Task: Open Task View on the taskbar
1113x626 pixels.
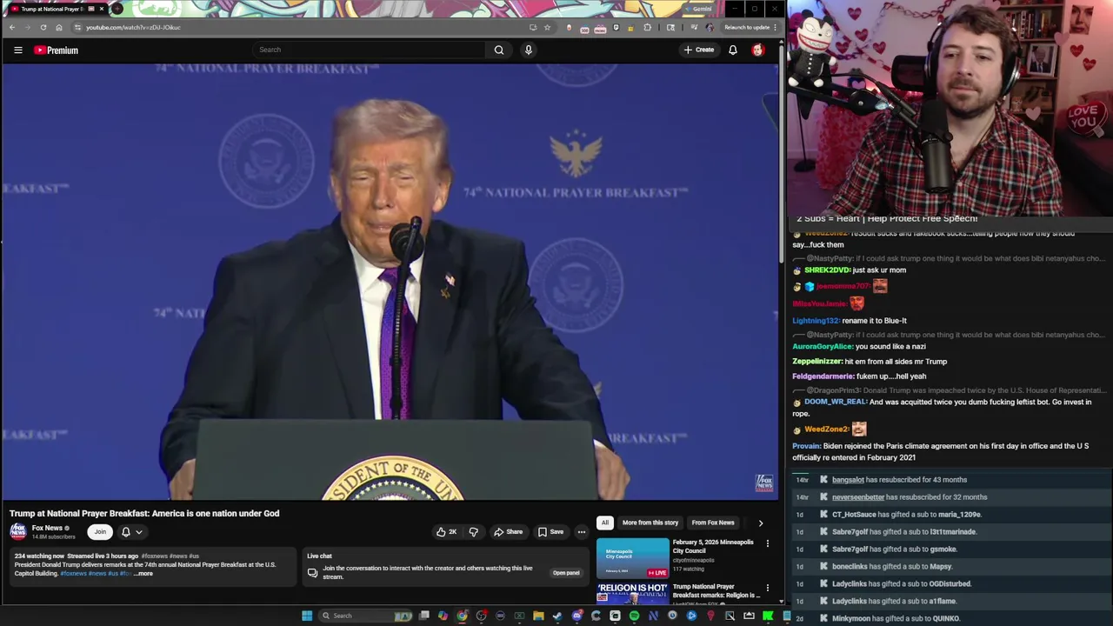Action: pyautogui.click(x=423, y=616)
